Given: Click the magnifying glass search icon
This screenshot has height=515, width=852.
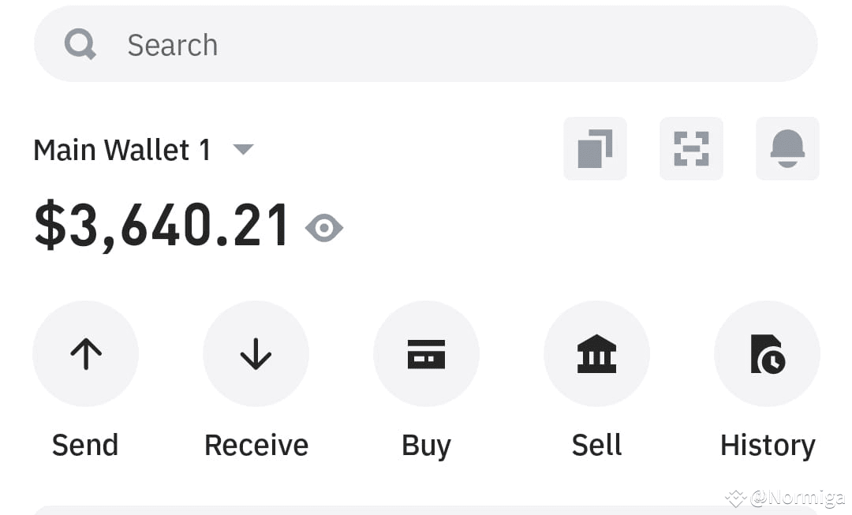Looking at the screenshot, I should pyautogui.click(x=80, y=44).
